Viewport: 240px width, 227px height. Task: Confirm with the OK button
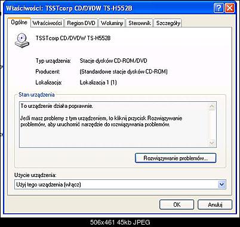[177, 204]
